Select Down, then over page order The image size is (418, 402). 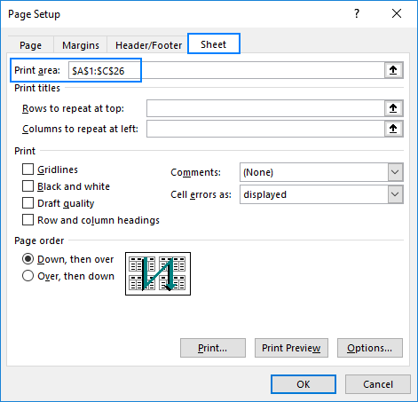tap(28, 259)
